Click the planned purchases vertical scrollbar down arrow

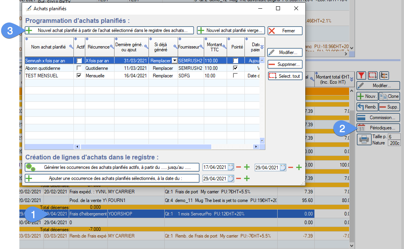point(262,140)
